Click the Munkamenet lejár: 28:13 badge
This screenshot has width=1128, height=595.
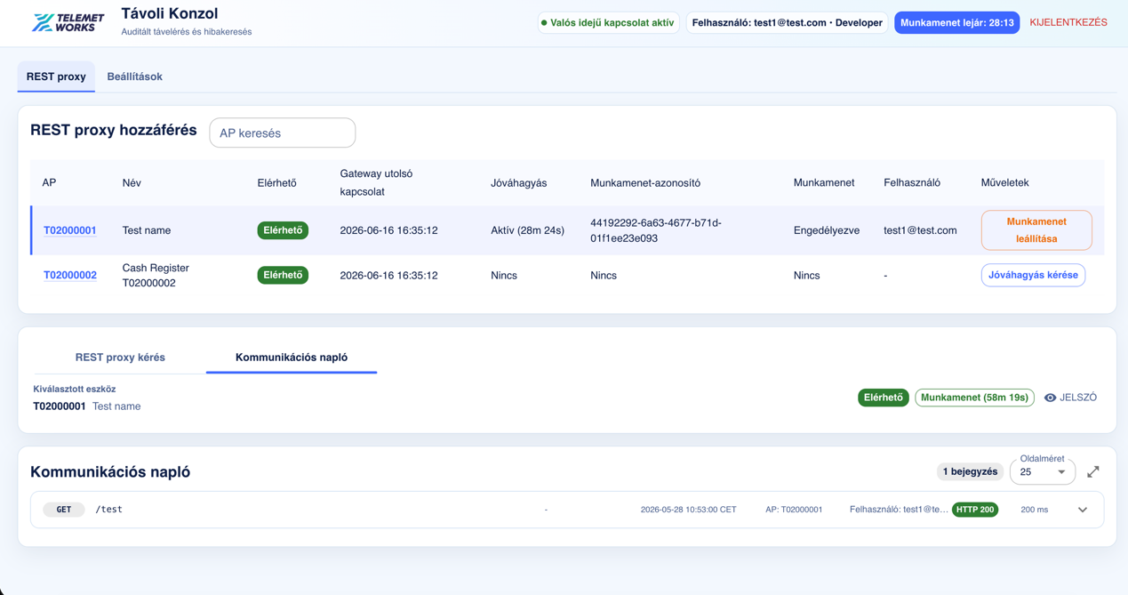click(x=956, y=22)
